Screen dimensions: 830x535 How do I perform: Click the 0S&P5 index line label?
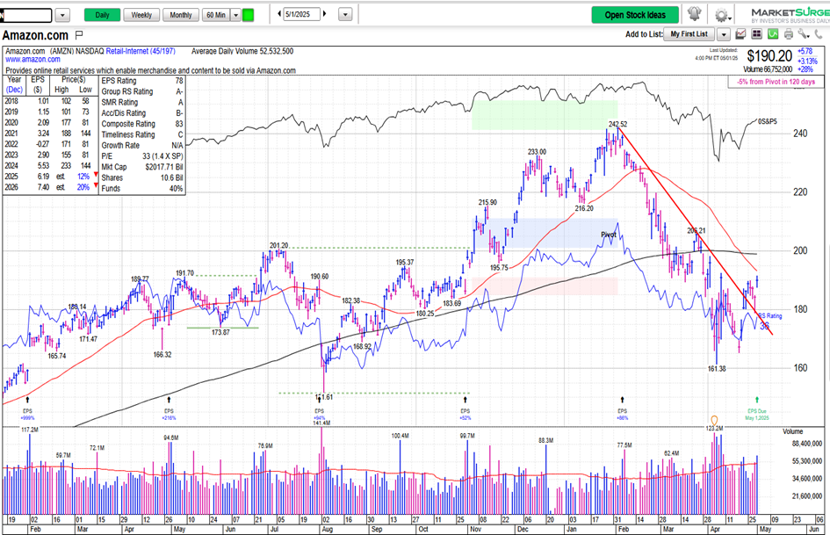pos(767,122)
